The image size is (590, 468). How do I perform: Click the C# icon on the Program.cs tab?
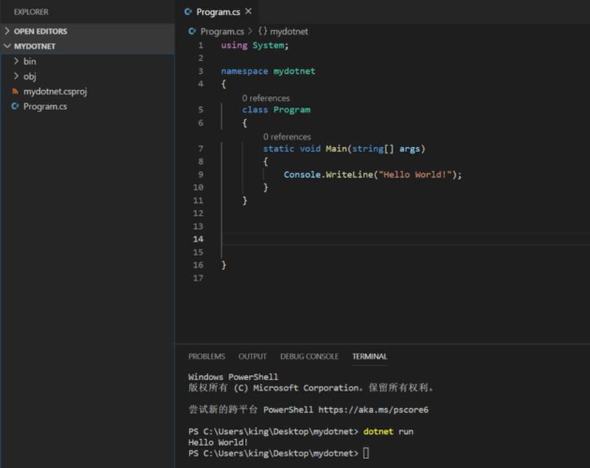click(188, 12)
